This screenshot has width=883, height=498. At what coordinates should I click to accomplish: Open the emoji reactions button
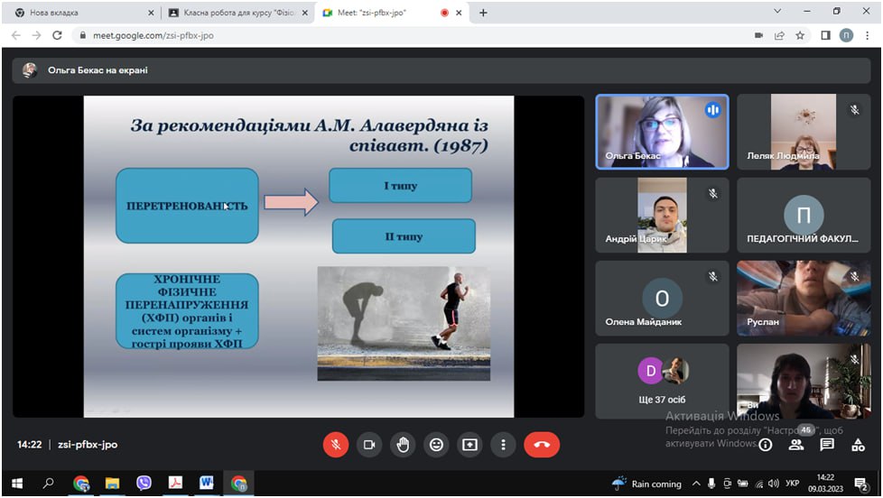tap(436, 445)
